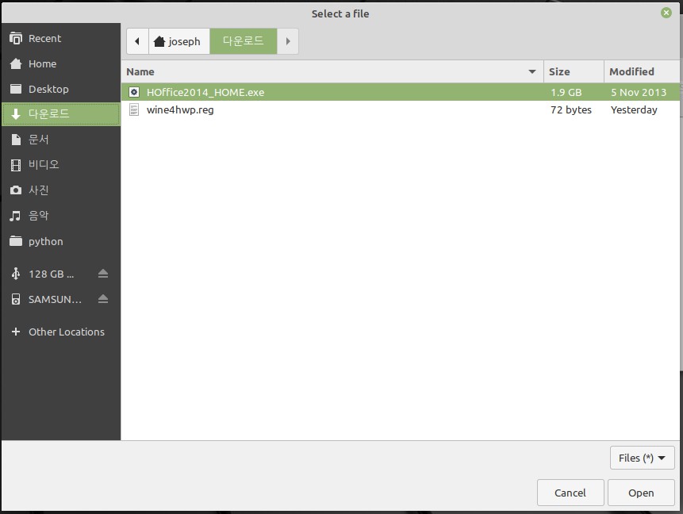Go to joseph home folder in path bar
This screenshot has width=683, height=514.
(x=179, y=41)
